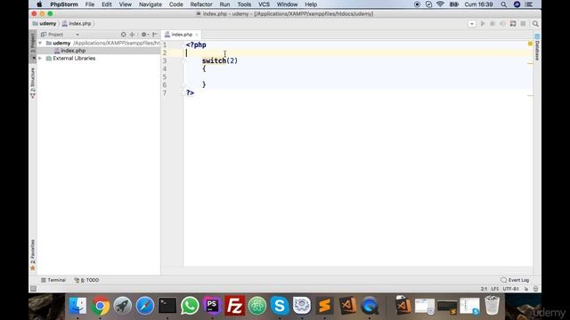The height and width of the screenshot is (320, 570).
Task: Open Skype from the Dock
Action: coord(280,306)
